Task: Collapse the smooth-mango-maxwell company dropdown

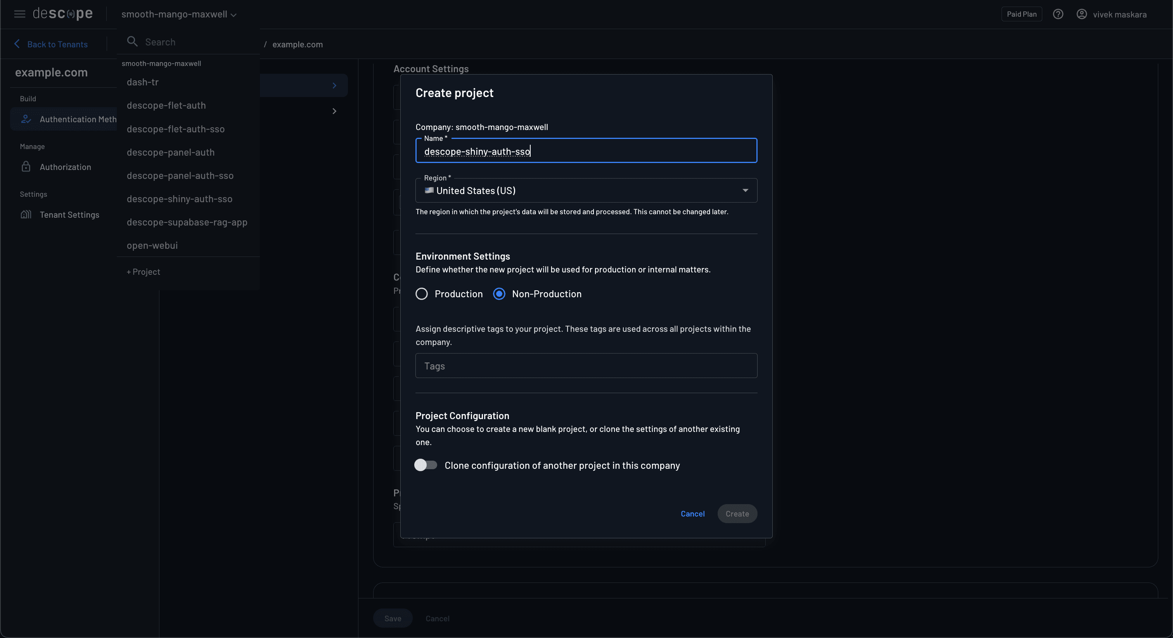Action: 234,14
